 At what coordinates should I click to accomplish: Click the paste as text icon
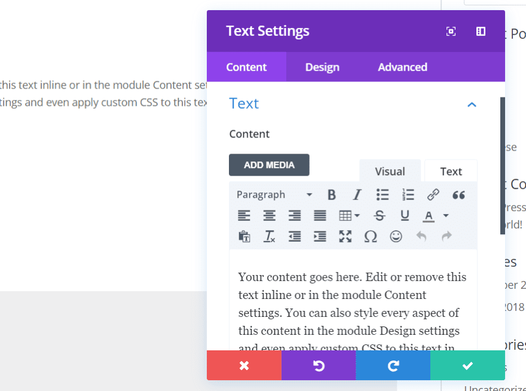pos(244,237)
